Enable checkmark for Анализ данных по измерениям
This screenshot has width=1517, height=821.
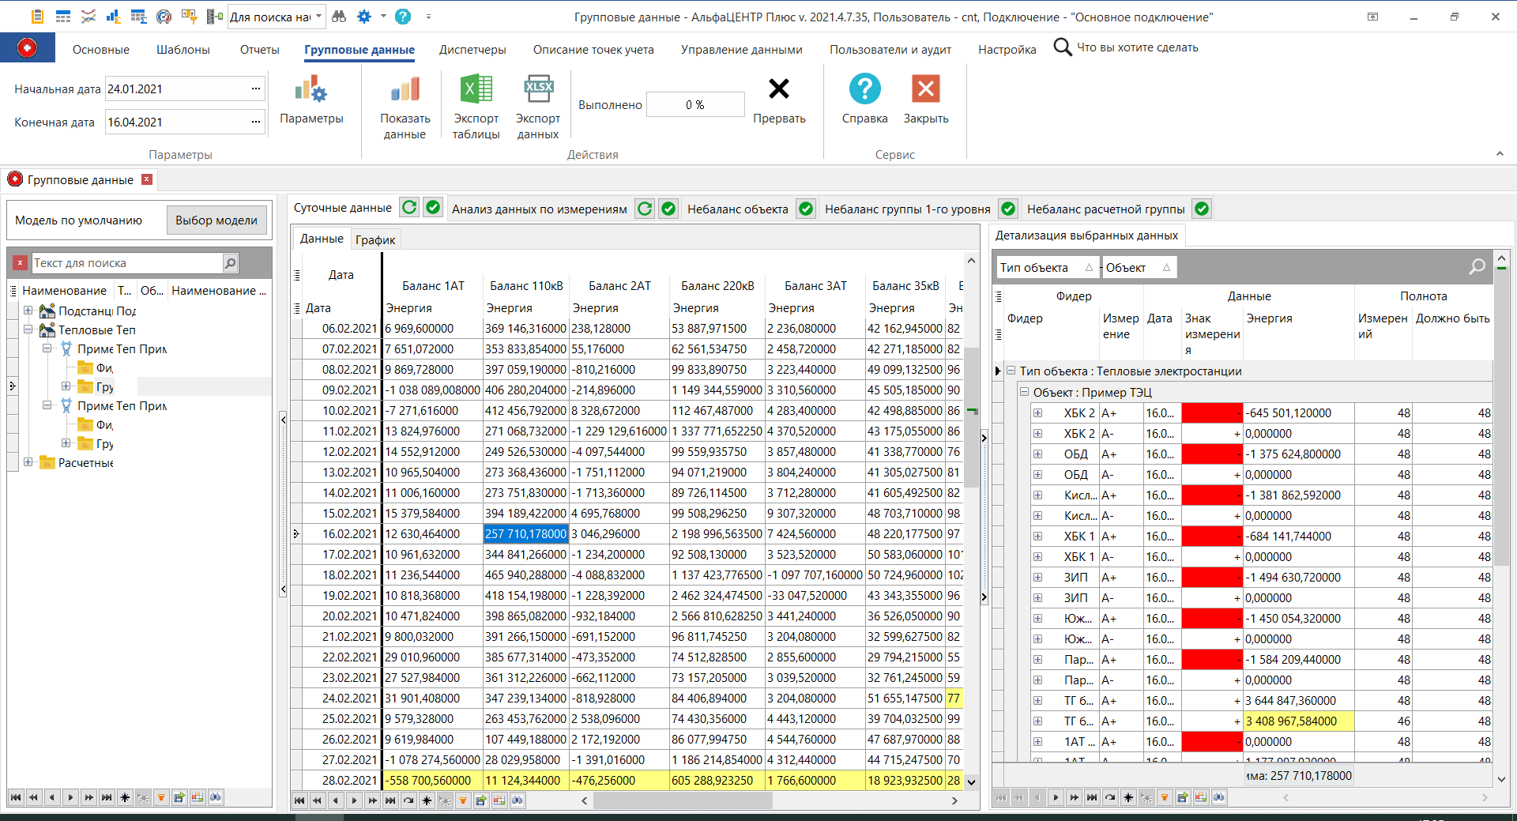click(x=668, y=209)
